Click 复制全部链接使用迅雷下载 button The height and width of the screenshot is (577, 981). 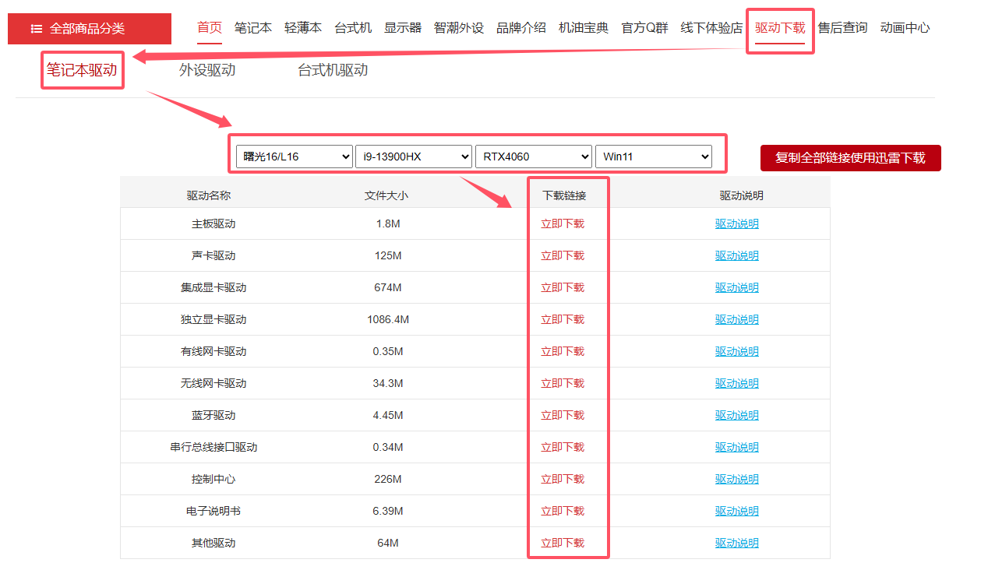[x=850, y=157]
